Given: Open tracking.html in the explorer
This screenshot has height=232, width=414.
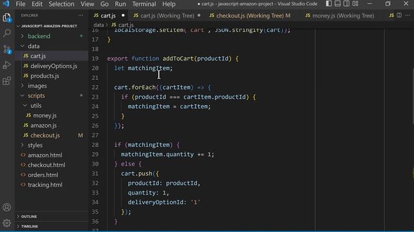Looking at the screenshot, I should pos(52,185).
